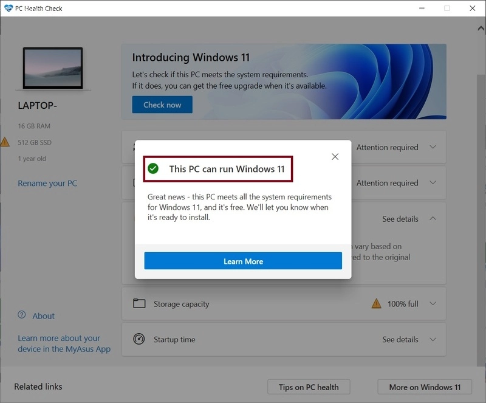This screenshot has height=403, width=486.
Task: Expand the Startup time row chevron
Action: [x=433, y=339]
